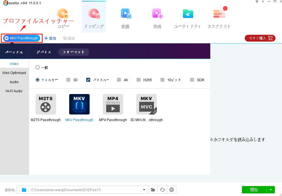282x196 pixels.
Task: Switch to the パーソナル tab
Action: point(14,52)
